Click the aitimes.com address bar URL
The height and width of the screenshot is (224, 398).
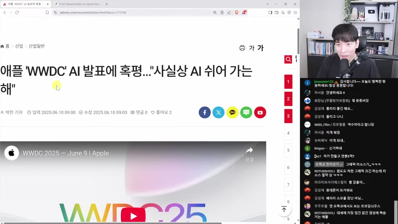[93, 12]
